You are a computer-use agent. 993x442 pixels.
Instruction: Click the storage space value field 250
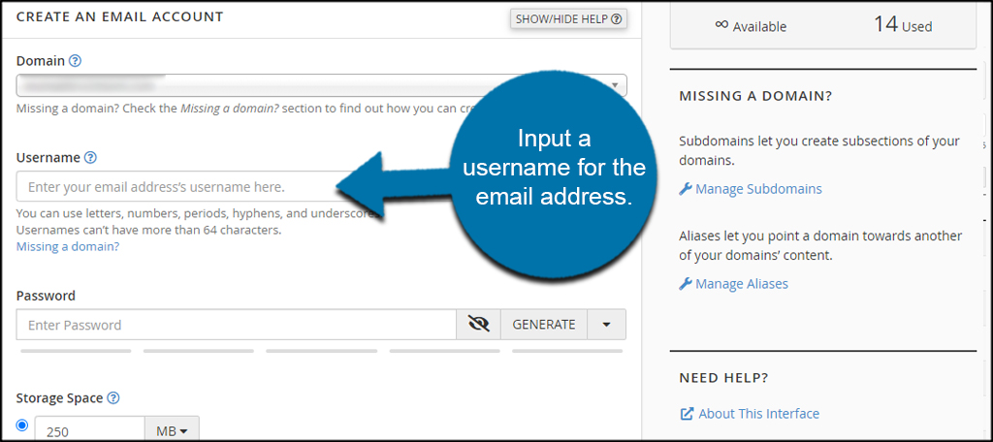90,429
